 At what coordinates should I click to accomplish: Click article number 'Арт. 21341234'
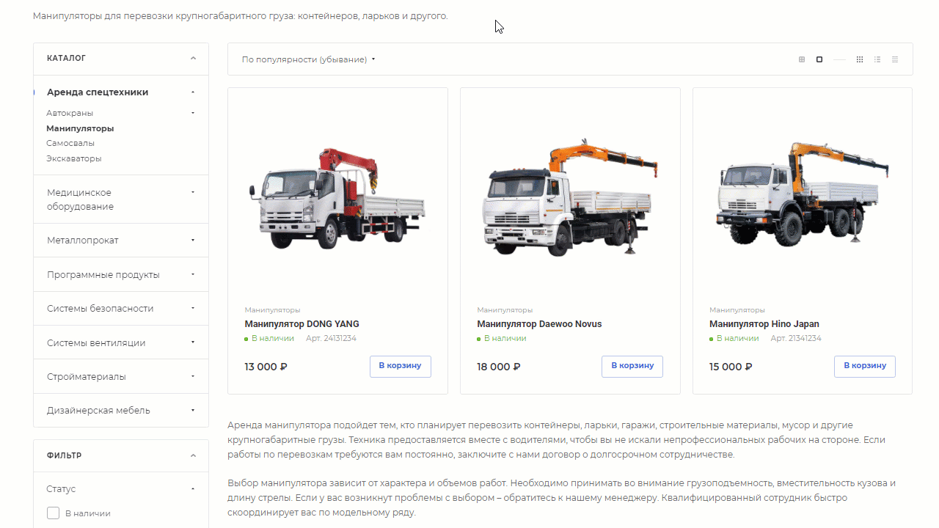tap(796, 339)
